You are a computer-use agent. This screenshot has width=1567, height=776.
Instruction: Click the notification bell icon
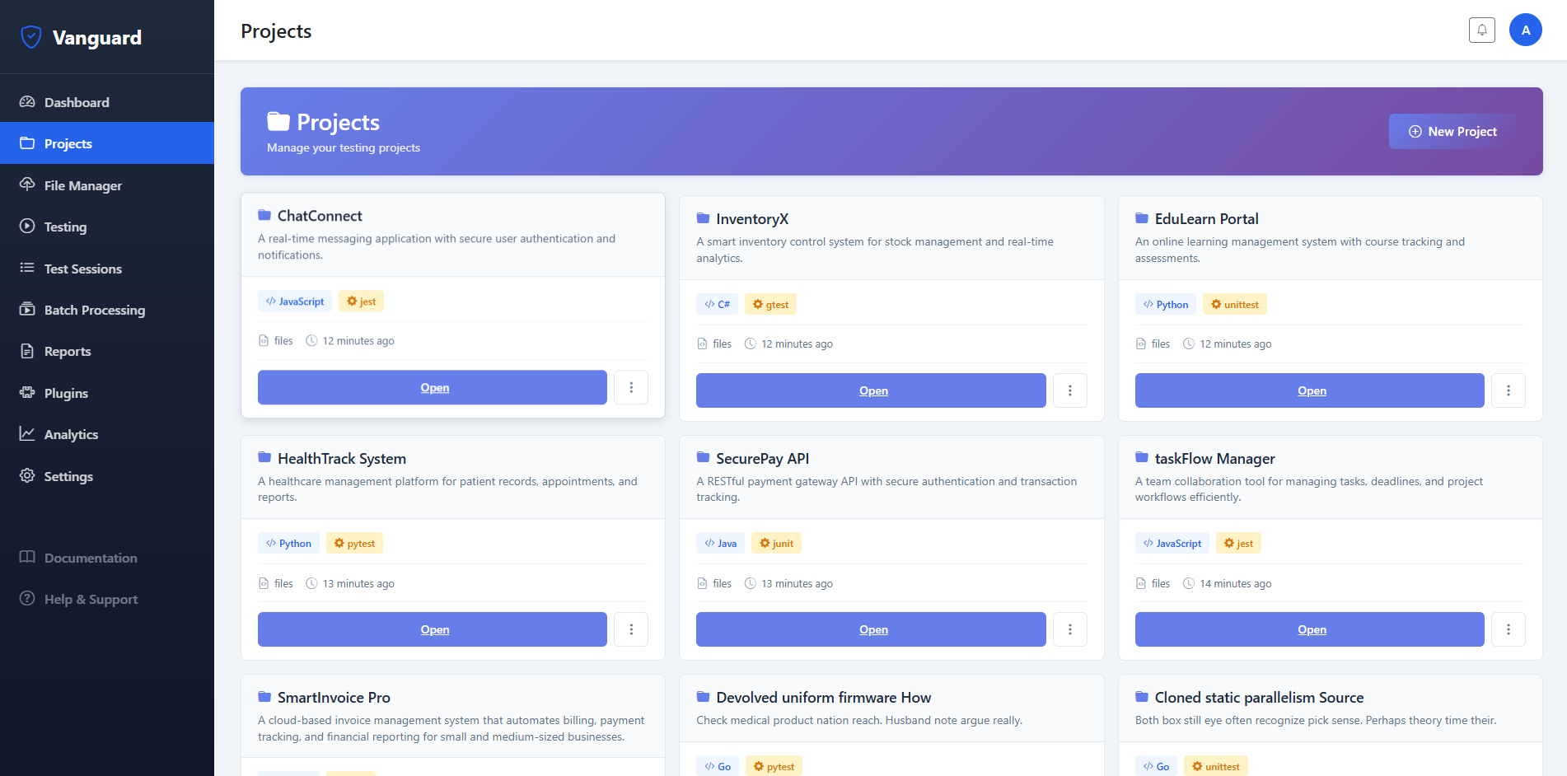click(1481, 30)
